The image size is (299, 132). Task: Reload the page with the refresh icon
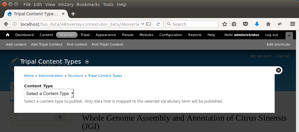click(158, 24)
